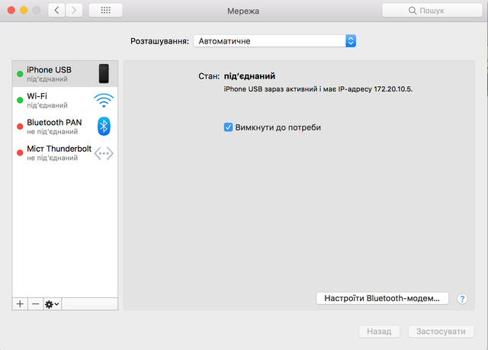This screenshot has height=350, width=488.
Task: Toggle the "Вимкнути до потреби" checkbox
Action: [228, 127]
